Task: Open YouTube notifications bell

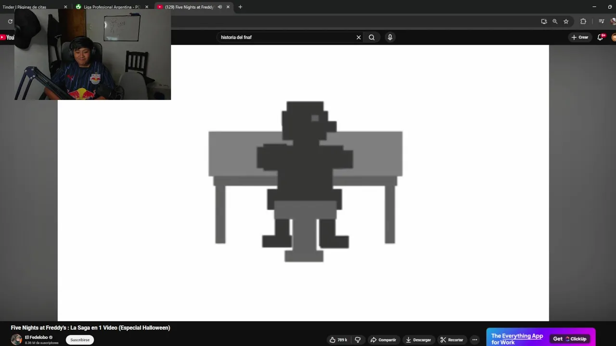Action: 600,37
